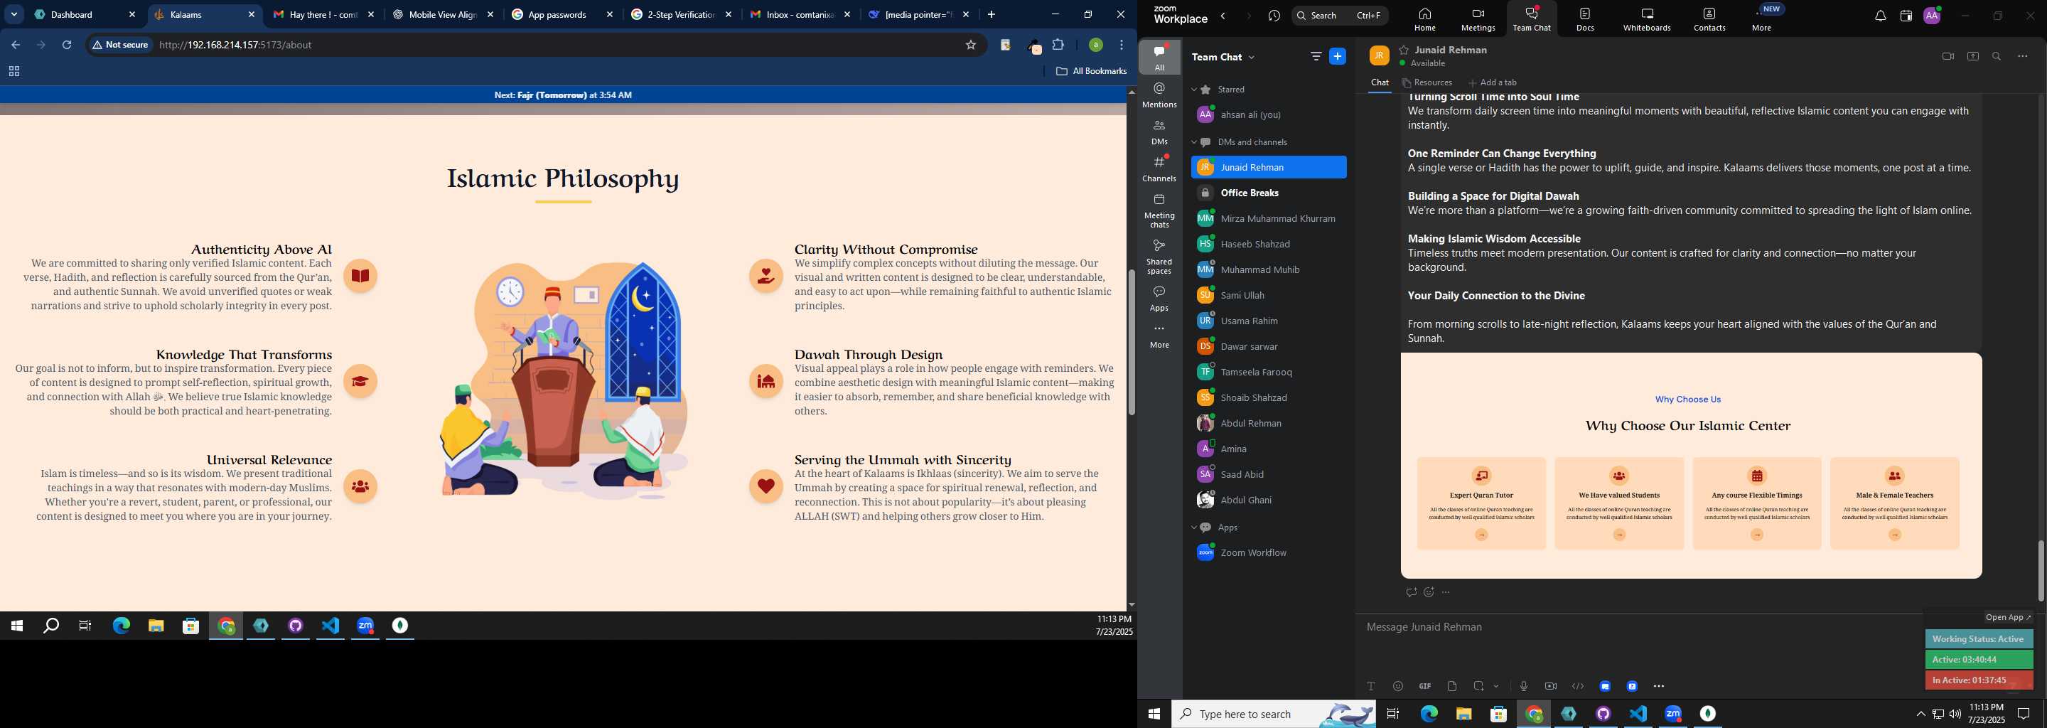Image resolution: width=2047 pixels, height=728 pixels.
Task: Open Channels in Zoom sidebar
Action: click(x=1159, y=169)
